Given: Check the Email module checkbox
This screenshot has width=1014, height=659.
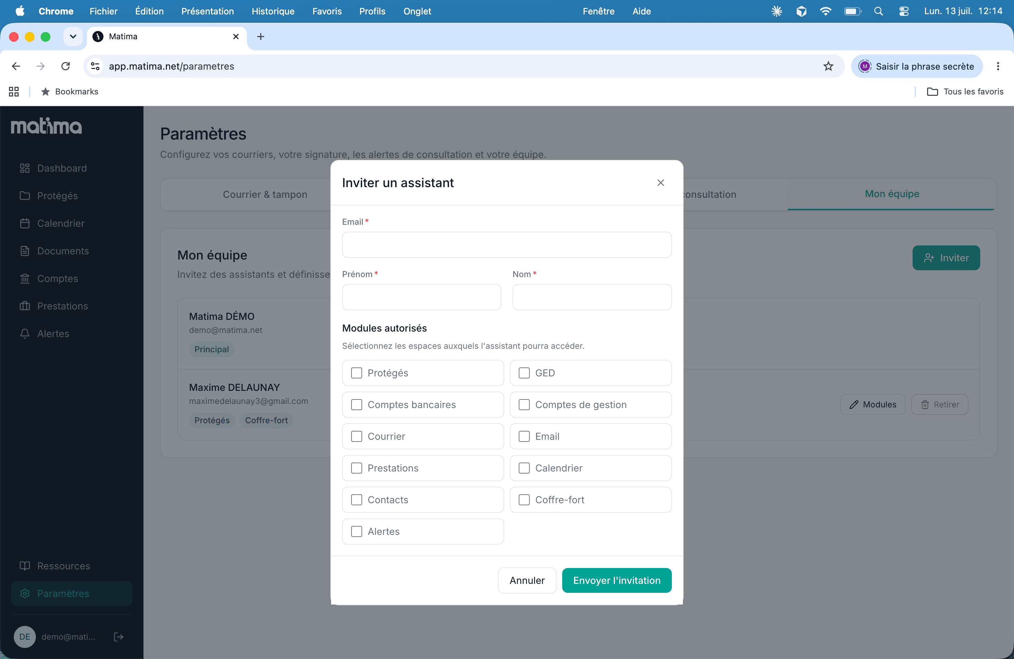Looking at the screenshot, I should [524, 436].
